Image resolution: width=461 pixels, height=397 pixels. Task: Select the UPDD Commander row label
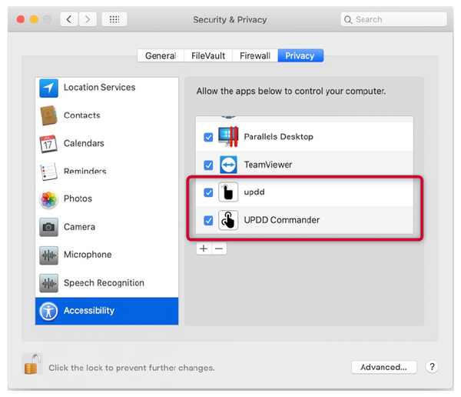(282, 220)
